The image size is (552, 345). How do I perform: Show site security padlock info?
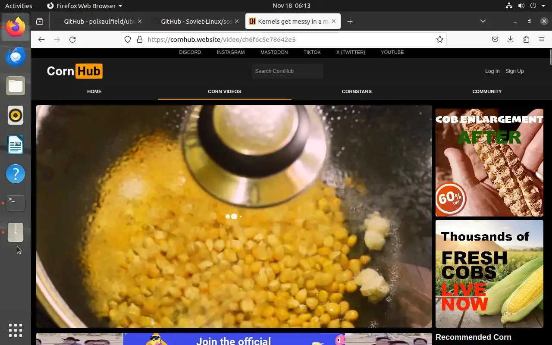pos(139,39)
